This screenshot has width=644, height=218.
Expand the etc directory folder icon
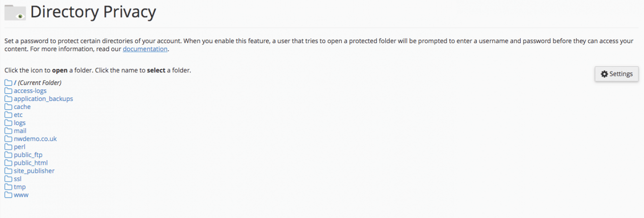pyautogui.click(x=8, y=115)
